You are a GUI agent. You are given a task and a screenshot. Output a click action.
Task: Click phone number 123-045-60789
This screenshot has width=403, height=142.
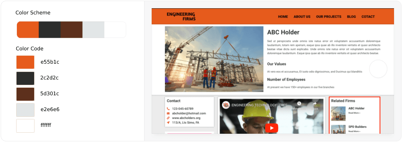click(x=183, y=109)
